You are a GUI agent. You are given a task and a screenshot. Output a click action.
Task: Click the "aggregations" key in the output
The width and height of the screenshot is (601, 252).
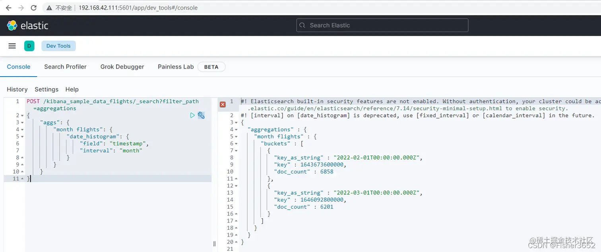coord(271,129)
